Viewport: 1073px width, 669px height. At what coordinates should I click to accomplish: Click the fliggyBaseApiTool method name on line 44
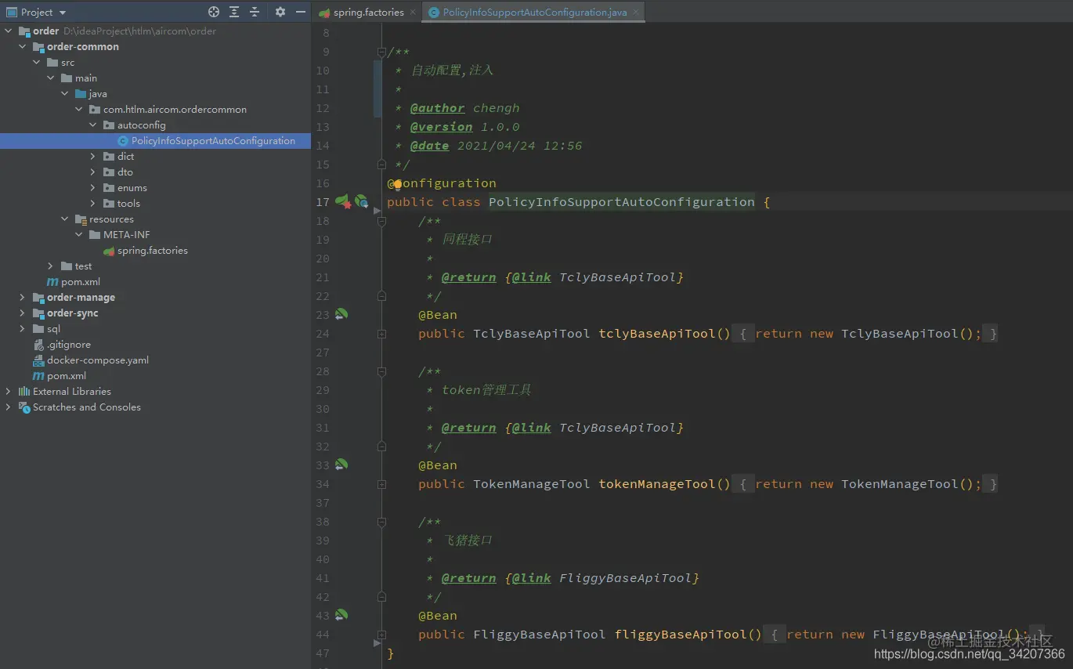[680, 635]
